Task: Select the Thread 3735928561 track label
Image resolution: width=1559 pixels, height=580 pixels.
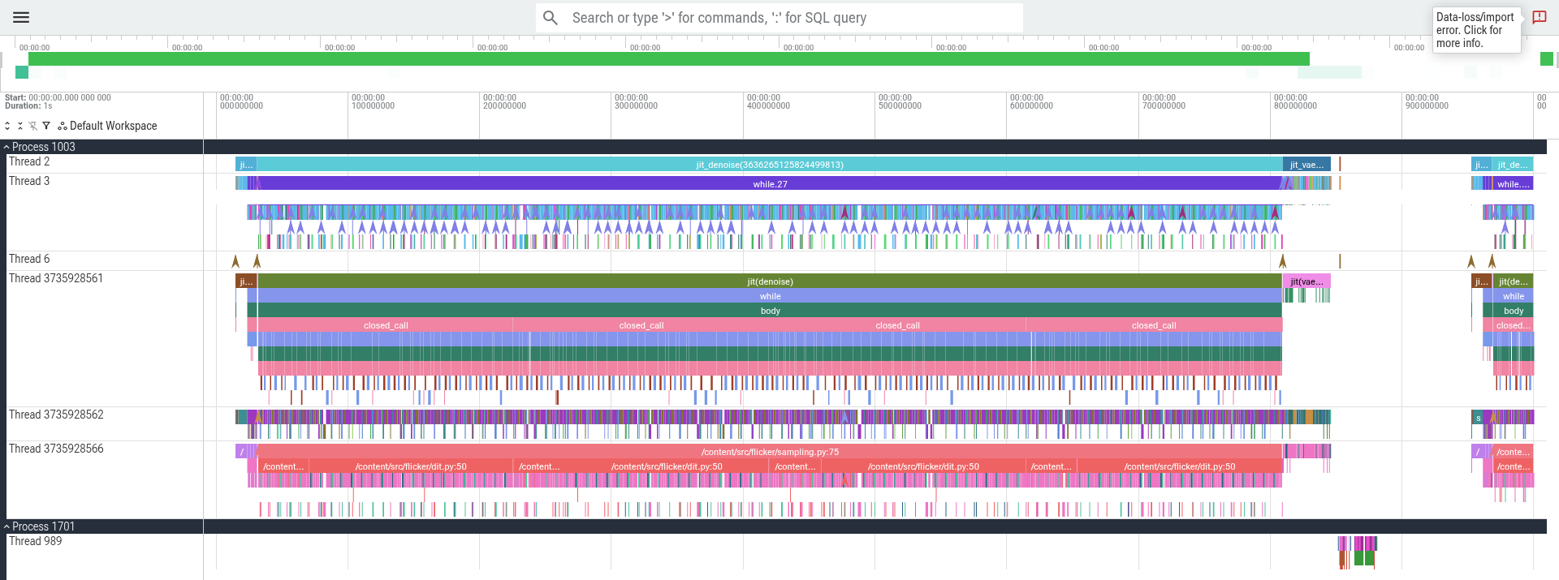Action: (56, 278)
